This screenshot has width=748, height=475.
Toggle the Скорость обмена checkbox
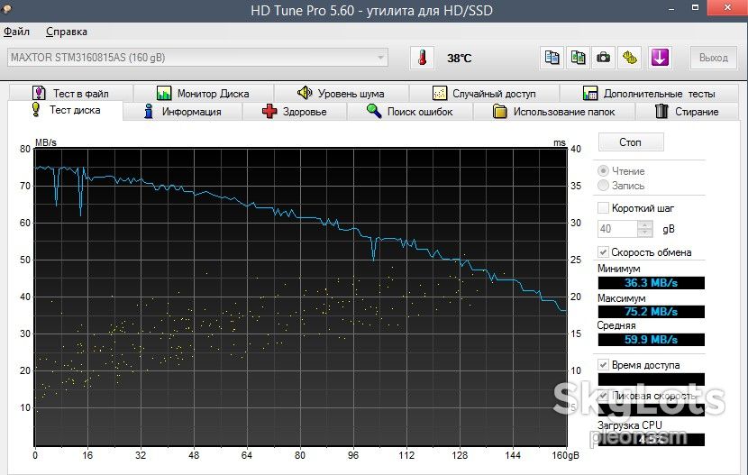[603, 251]
